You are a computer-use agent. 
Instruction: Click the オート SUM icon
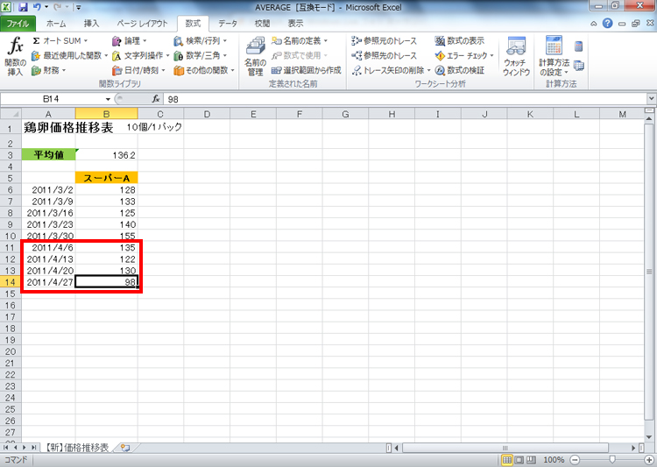pyautogui.click(x=37, y=40)
